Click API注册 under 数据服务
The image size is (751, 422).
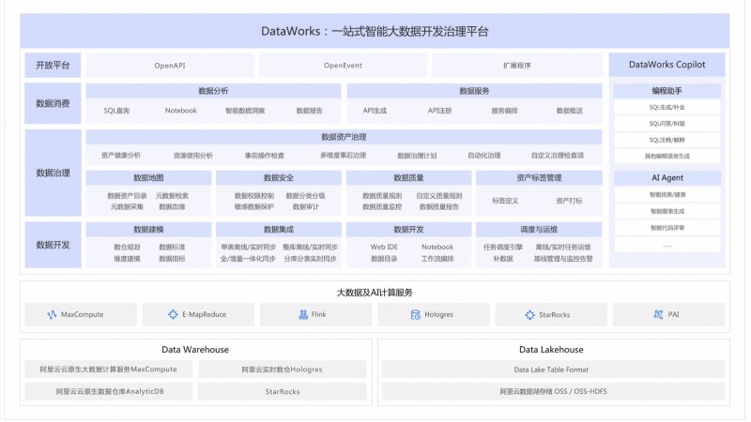pos(439,111)
